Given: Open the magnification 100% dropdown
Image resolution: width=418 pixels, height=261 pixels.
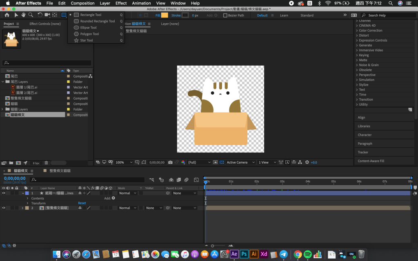Looking at the screenshot, I should 124,162.
